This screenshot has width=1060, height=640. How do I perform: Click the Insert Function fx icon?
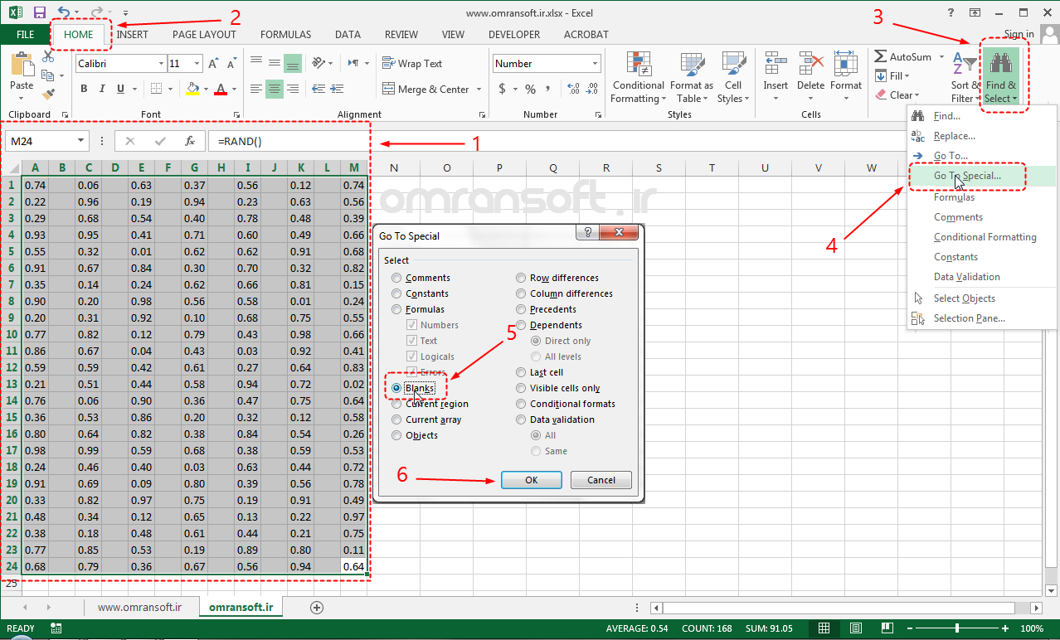(189, 141)
